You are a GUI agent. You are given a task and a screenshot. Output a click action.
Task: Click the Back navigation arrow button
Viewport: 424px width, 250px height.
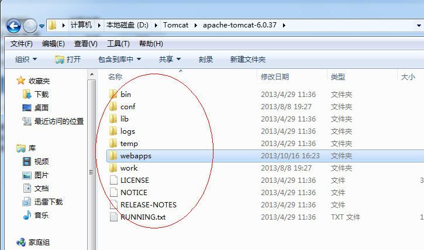(x=13, y=26)
